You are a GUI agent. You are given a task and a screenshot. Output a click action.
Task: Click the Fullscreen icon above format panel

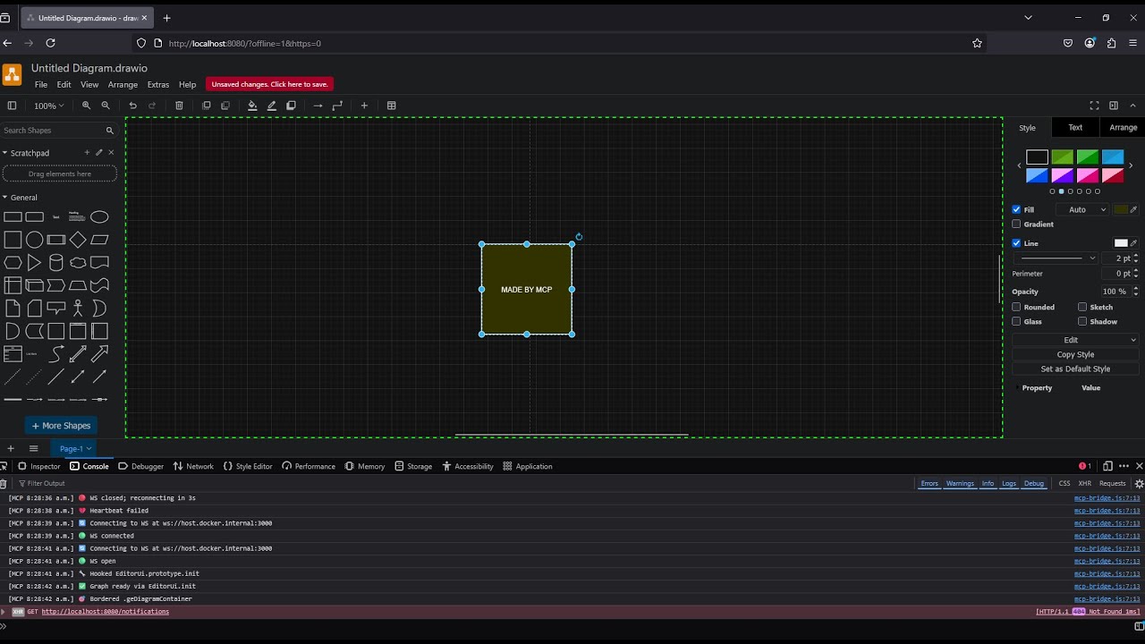[x=1094, y=106]
